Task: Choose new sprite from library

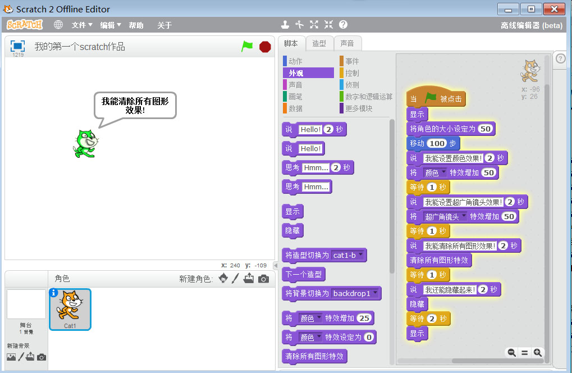Action: tap(223, 279)
